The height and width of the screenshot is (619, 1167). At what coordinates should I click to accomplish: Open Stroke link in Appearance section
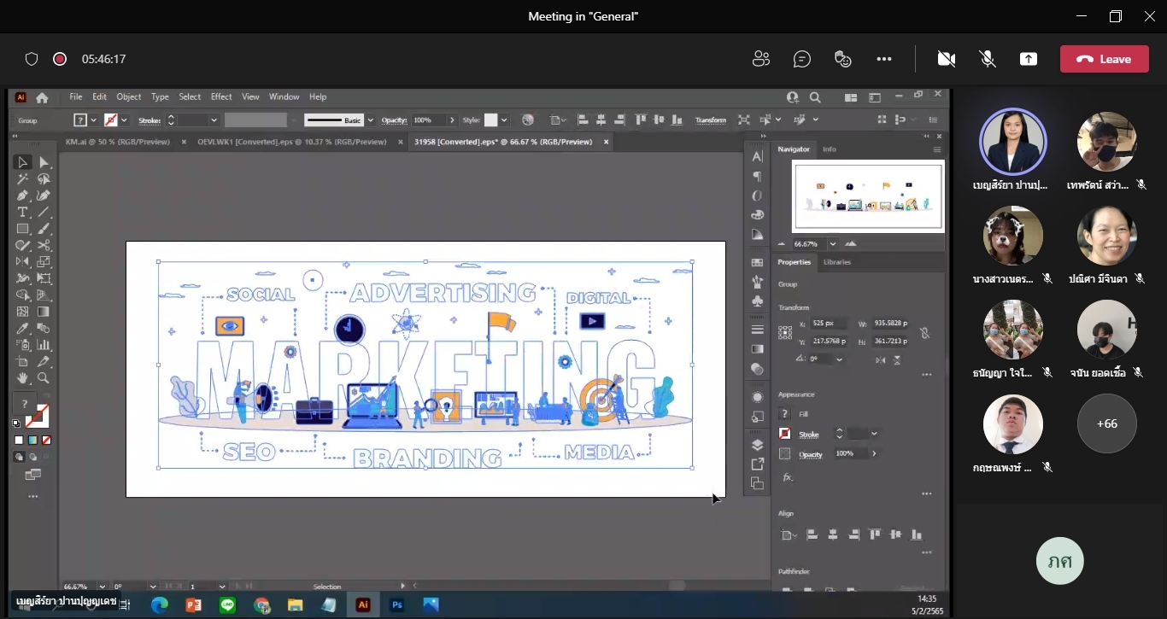[808, 435]
